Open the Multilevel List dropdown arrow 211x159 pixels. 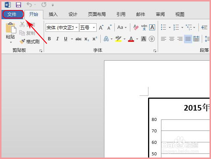click(194, 28)
